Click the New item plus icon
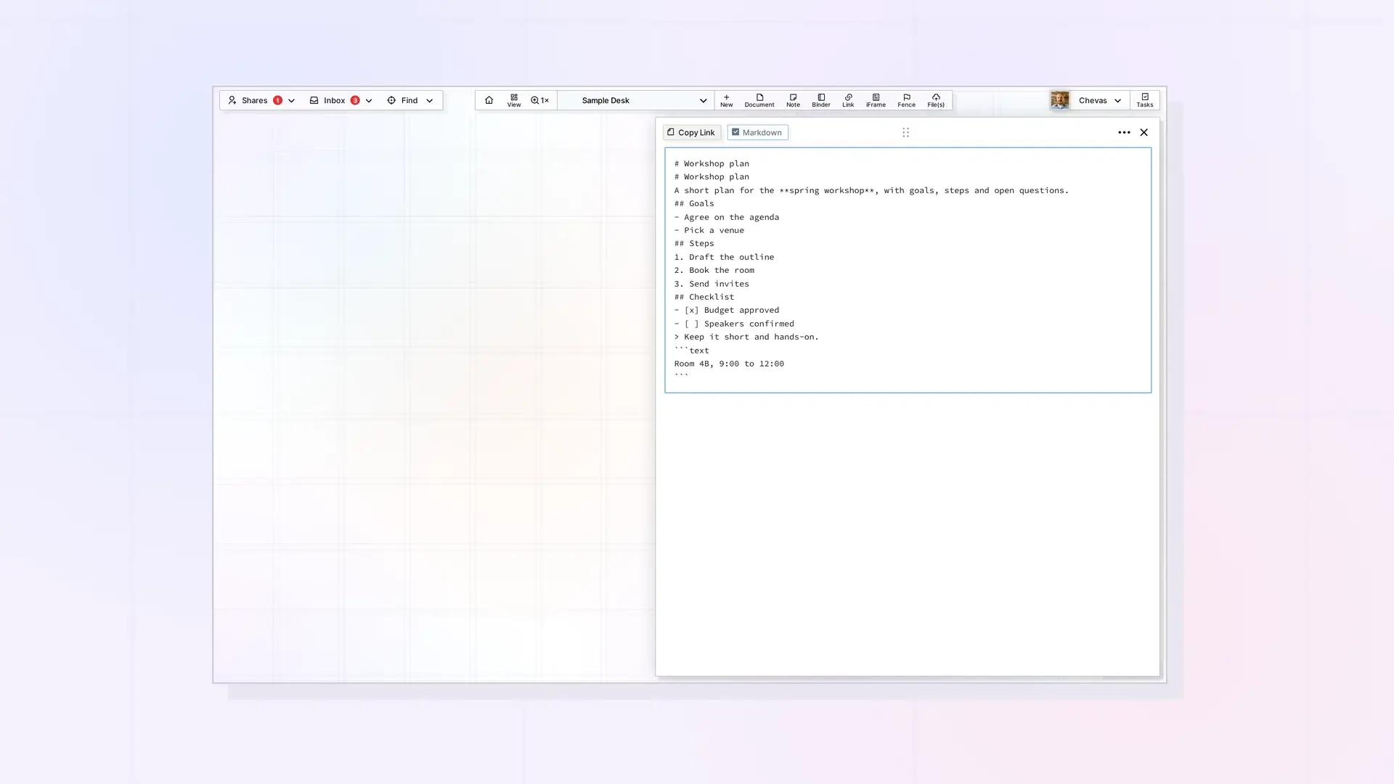 (726, 100)
